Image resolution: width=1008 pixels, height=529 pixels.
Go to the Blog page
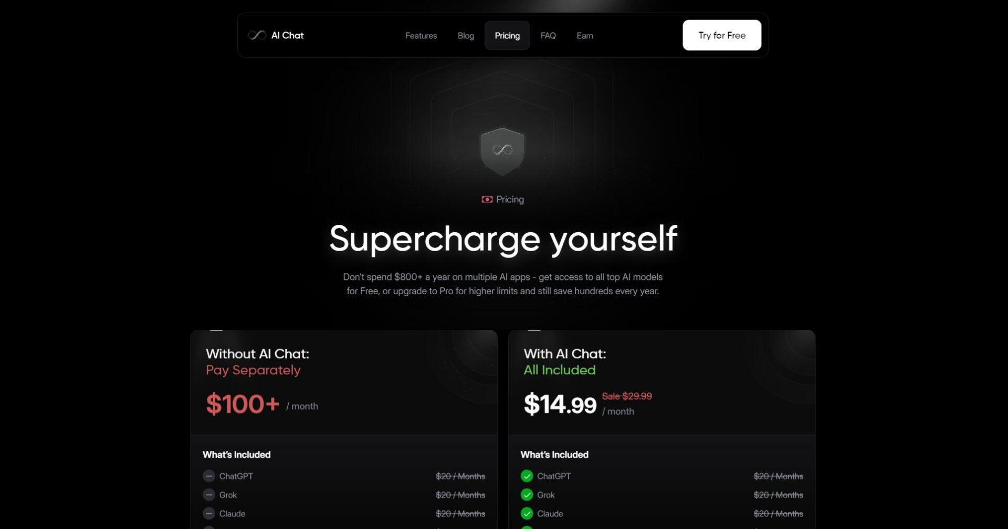[x=466, y=36]
